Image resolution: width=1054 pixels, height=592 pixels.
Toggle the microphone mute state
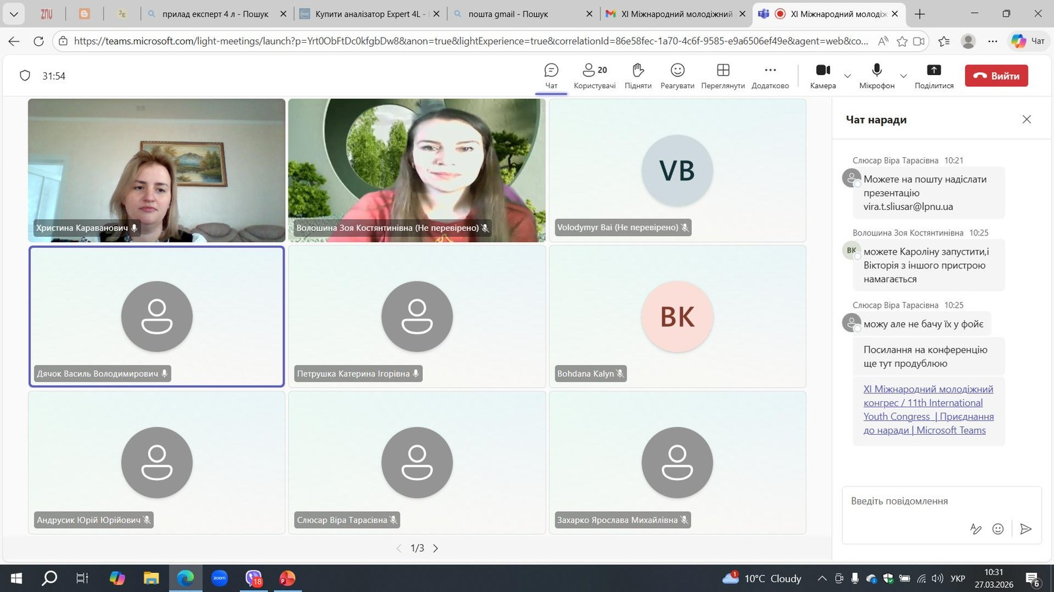tap(877, 71)
